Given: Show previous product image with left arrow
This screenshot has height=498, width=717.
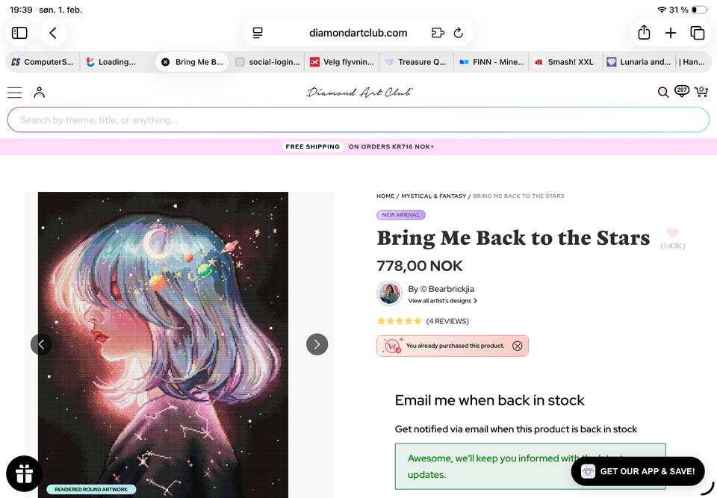Looking at the screenshot, I should 41,344.
